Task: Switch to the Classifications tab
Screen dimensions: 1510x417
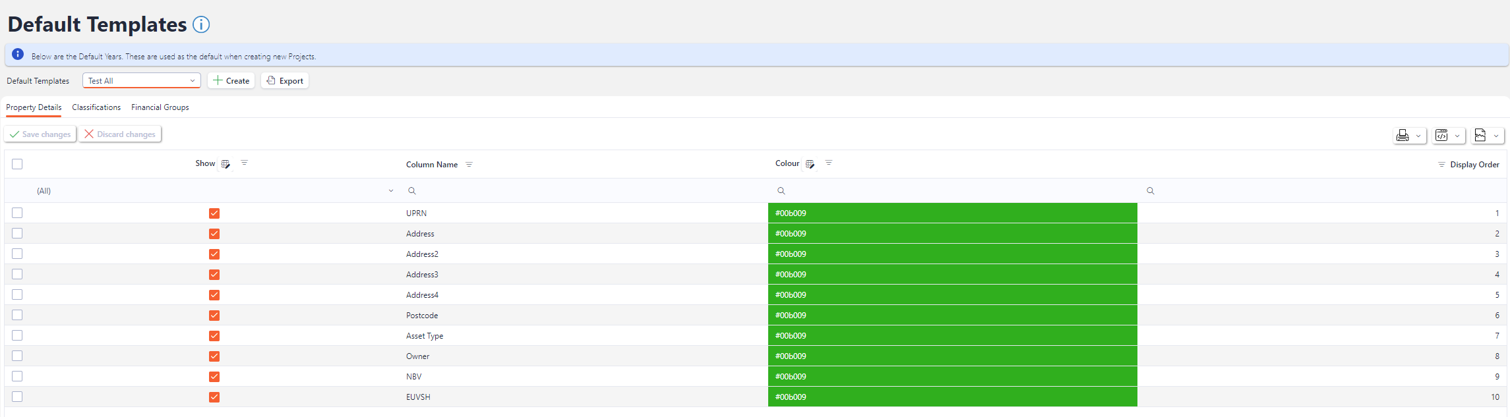Action: coord(96,107)
